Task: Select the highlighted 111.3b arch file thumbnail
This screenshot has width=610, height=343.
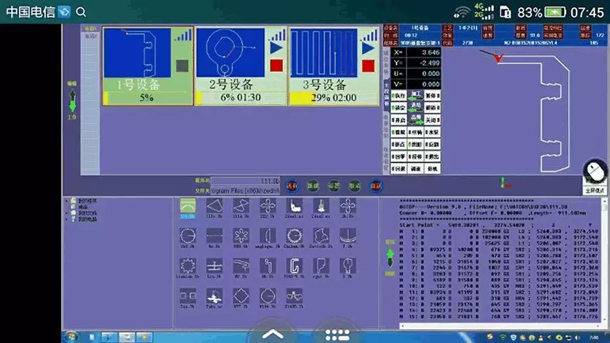Action: click(188, 207)
